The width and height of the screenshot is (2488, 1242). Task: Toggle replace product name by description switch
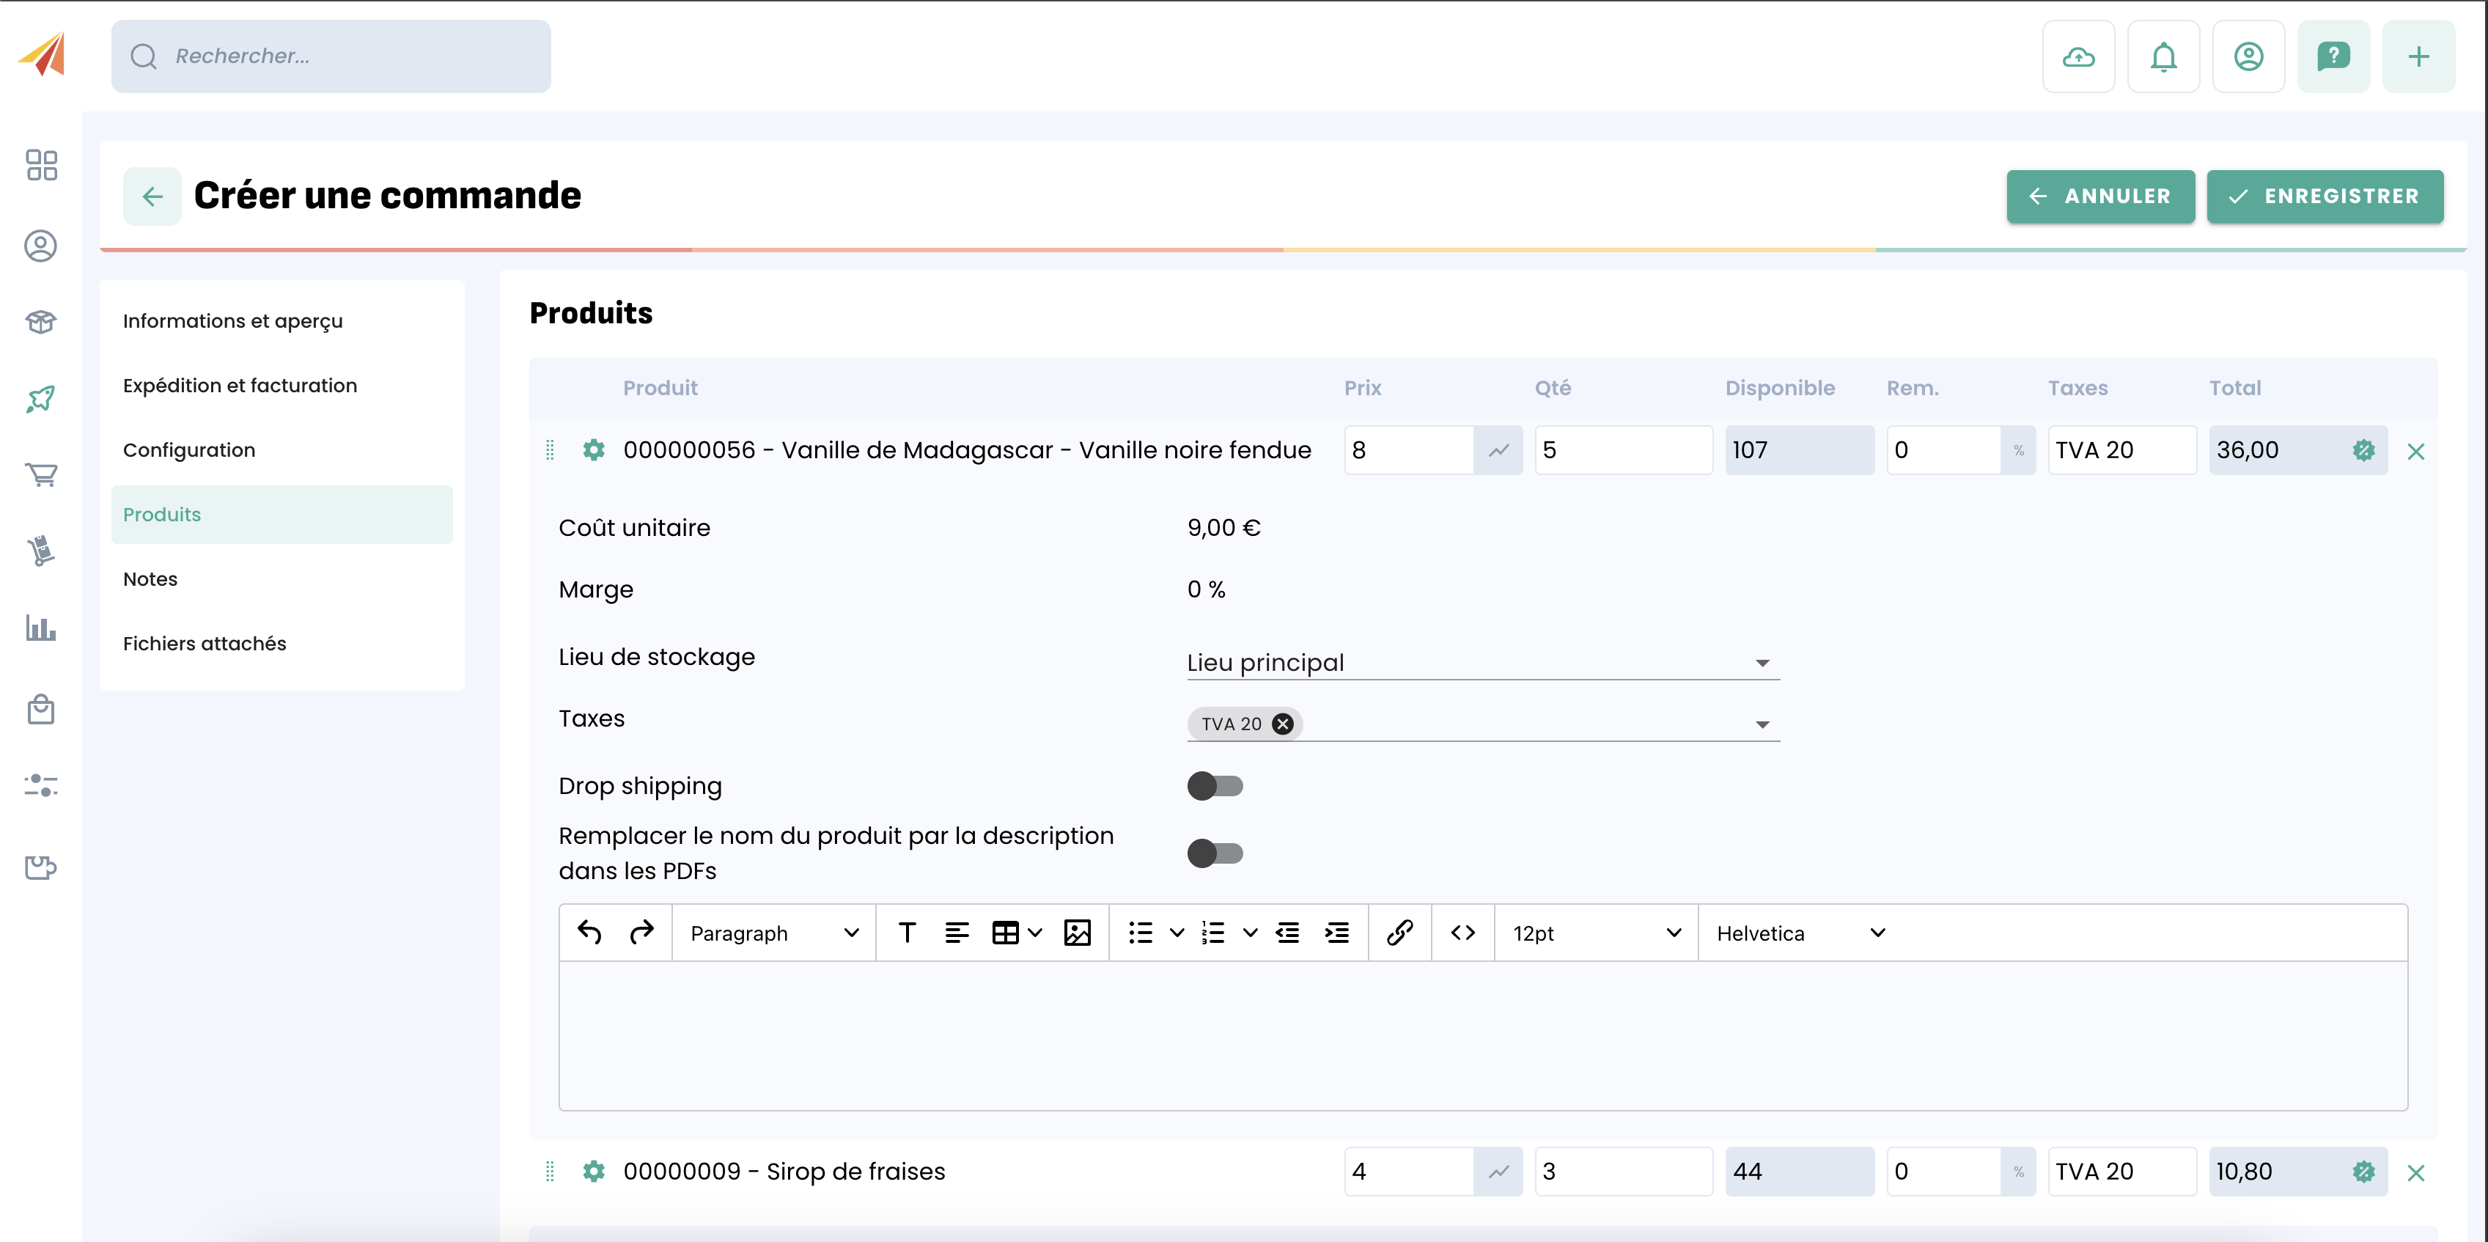click(1214, 853)
